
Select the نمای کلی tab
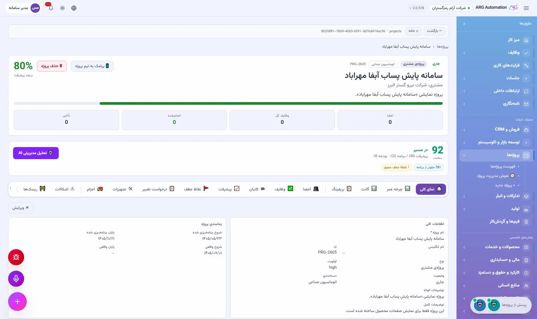[x=431, y=189]
